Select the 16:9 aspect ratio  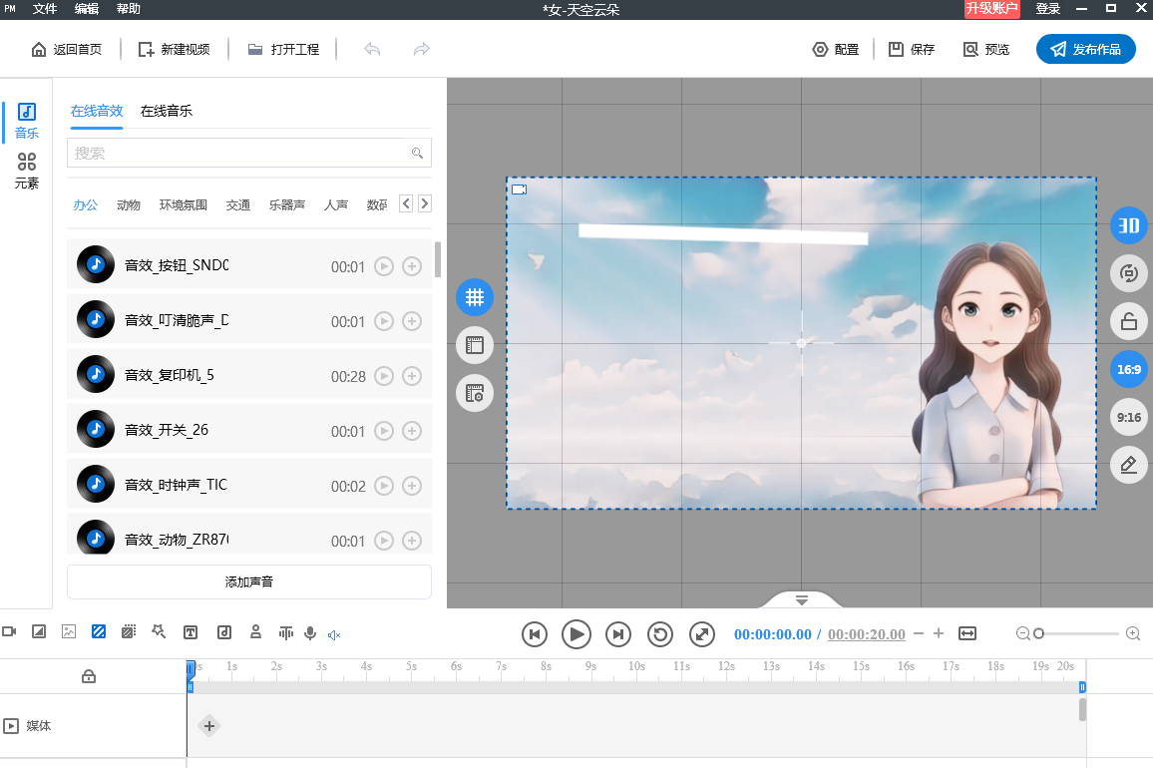pos(1129,369)
